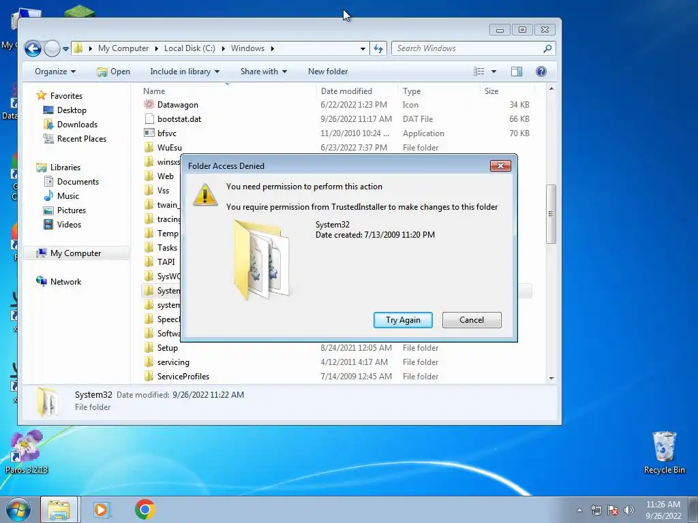Open the Music library
Screen dimensions: 698x523
click(67, 196)
